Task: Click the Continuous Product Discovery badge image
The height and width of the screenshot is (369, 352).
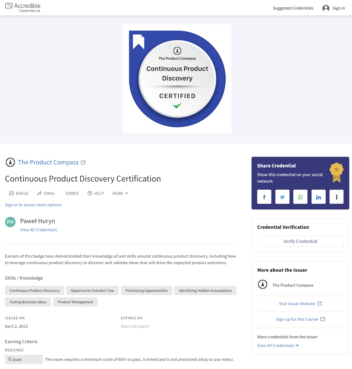Action: tap(177, 79)
